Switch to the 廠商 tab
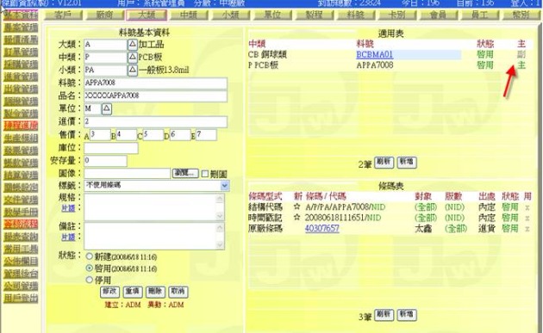 [104, 15]
